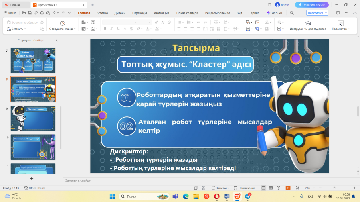The height and width of the screenshot is (202, 360).
Task: Switch to slide sorter view
Action: click(x=271, y=188)
